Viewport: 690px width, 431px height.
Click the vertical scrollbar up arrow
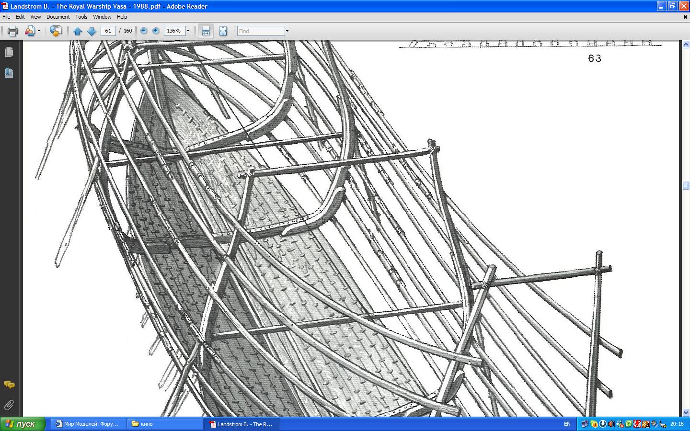pyautogui.click(x=686, y=44)
